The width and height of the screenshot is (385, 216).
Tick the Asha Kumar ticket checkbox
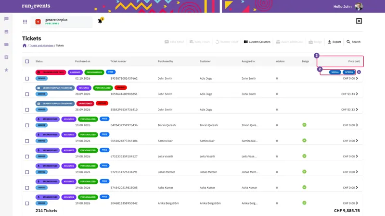(27, 188)
